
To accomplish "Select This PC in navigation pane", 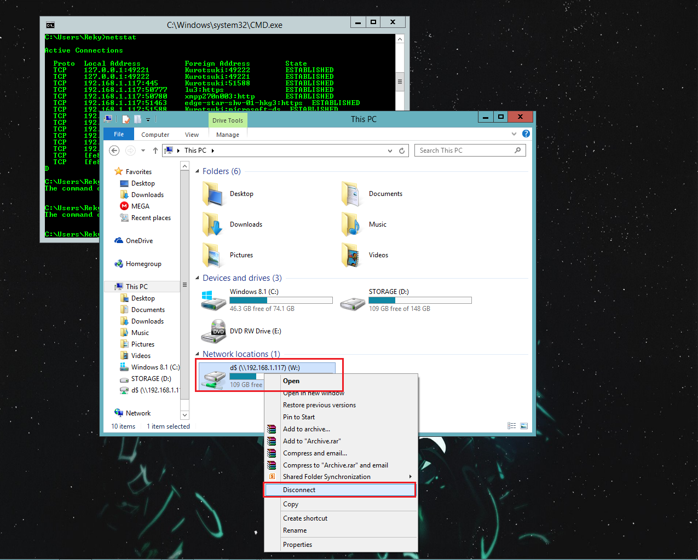I will (x=136, y=287).
